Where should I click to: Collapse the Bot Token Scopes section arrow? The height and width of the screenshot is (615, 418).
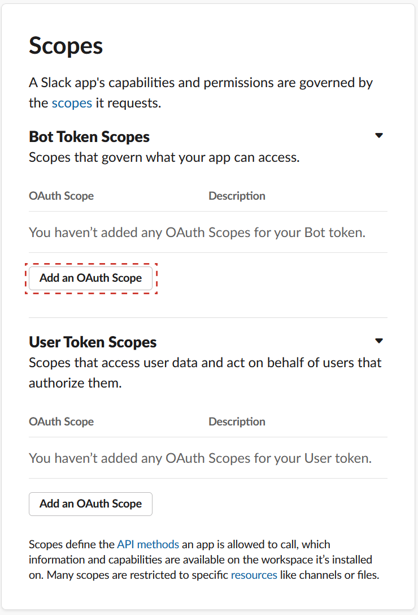(379, 136)
